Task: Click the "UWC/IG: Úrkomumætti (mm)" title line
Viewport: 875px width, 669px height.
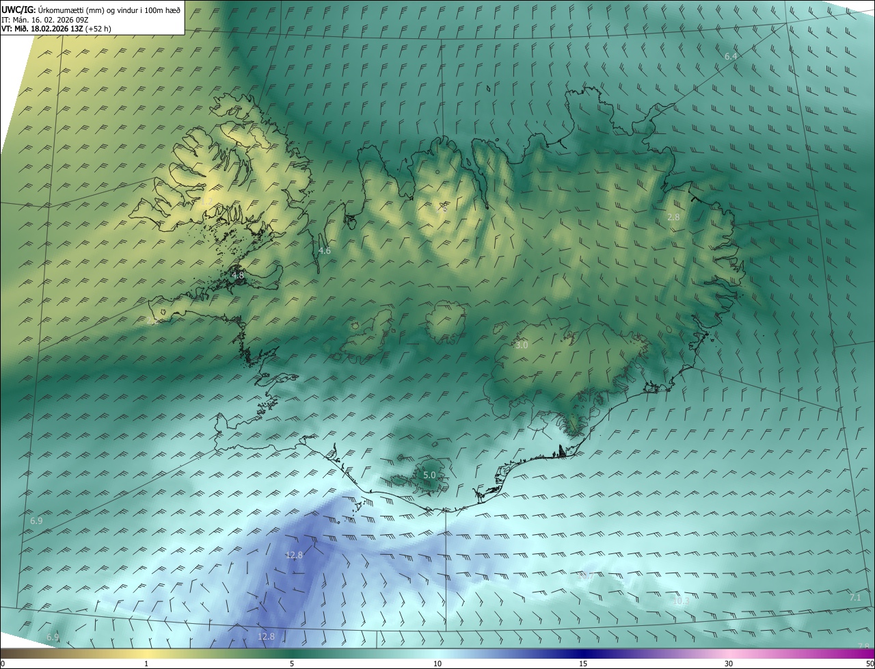Action: pyautogui.click(x=91, y=10)
